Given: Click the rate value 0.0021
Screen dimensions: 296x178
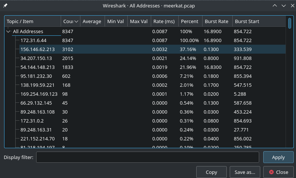Looking at the screenshot, I should pos(160,58).
